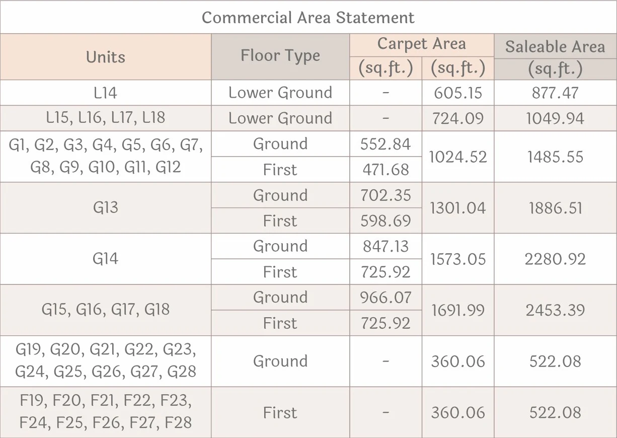This screenshot has width=617, height=438.
Task: Click the F19 to F28 units cell
Action: [106, 412]
